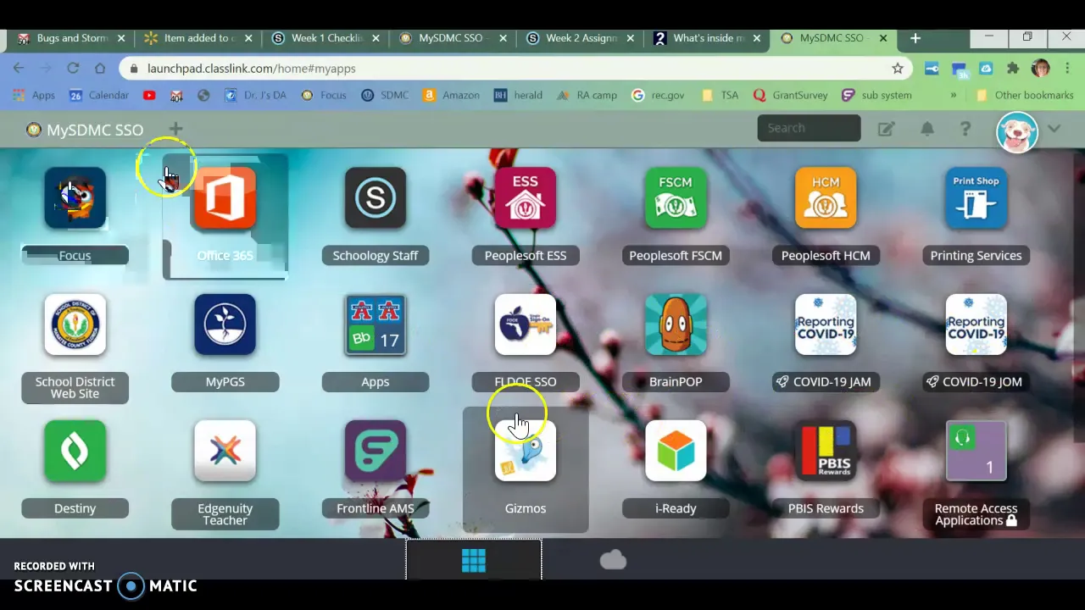The image size is (1085, 610).
Task: Launch FLDOE SSO app icon
Action: 526,324
